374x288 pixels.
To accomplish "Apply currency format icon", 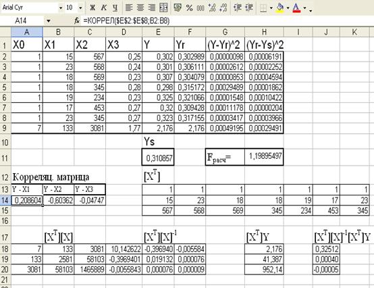I will 178,7.
